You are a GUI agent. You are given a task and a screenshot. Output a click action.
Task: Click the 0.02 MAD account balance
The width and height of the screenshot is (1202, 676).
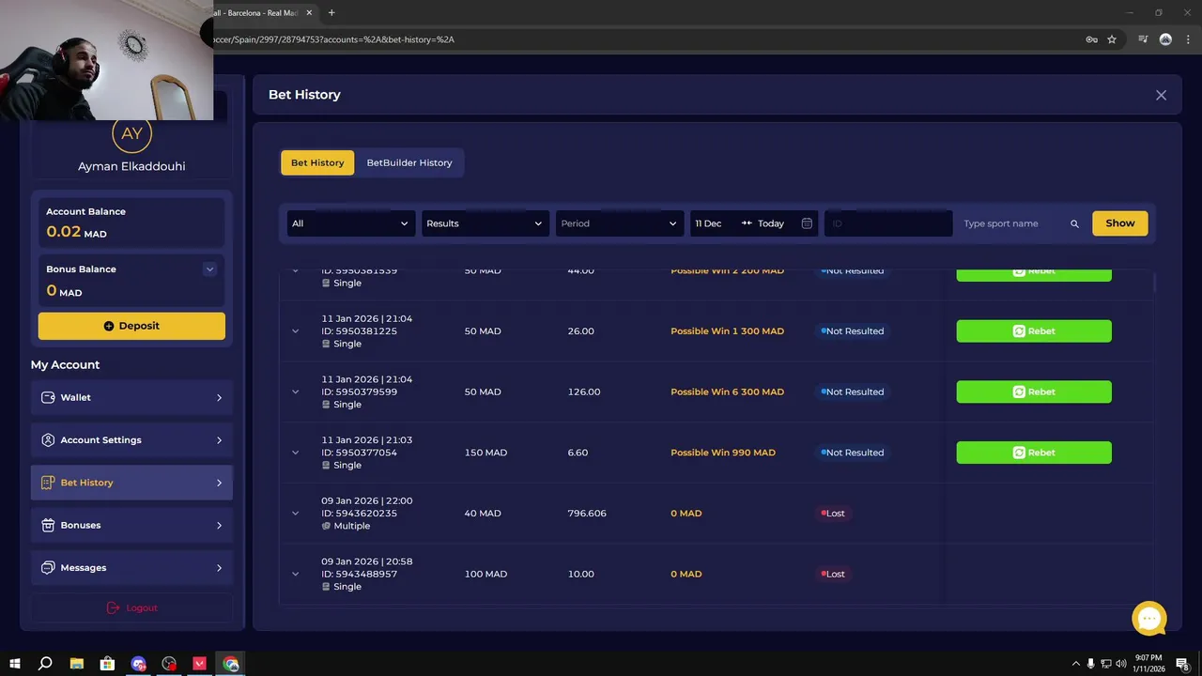point(76,232)
